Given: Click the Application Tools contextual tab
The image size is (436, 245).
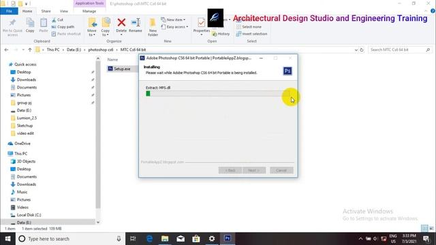Looking at the screenshot, I should (x=89, y=3).
